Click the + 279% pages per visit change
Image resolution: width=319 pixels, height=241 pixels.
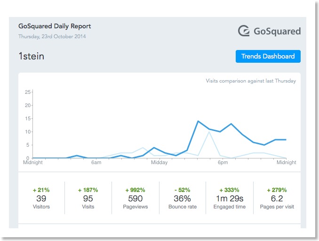[x=277, y=190]
